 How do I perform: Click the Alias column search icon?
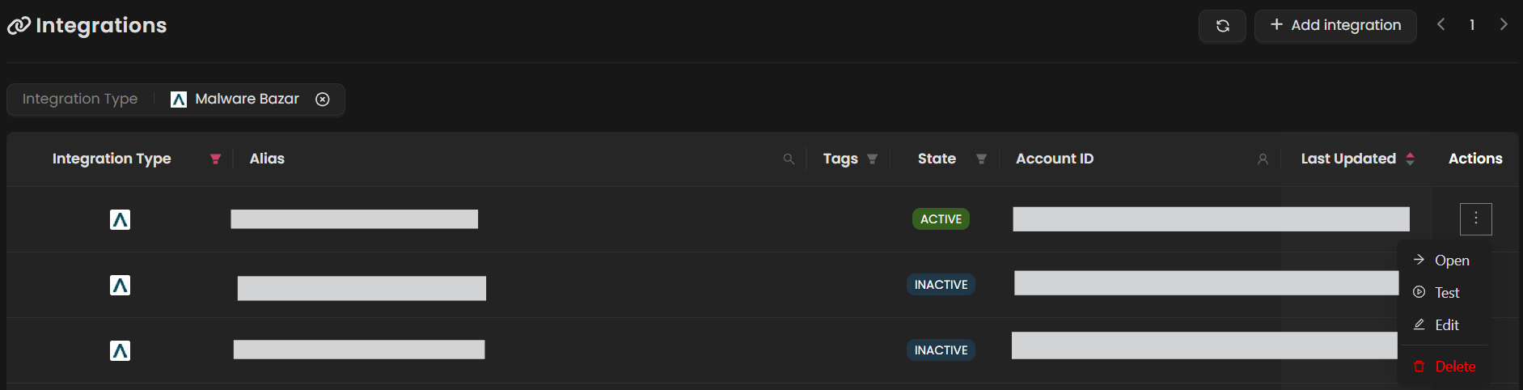pyautogui.click(x=789, y=159)
